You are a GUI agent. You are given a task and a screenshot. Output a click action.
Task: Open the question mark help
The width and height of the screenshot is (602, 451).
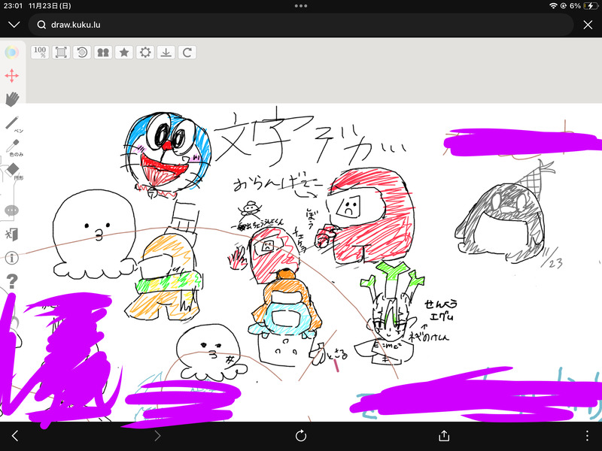12,281
